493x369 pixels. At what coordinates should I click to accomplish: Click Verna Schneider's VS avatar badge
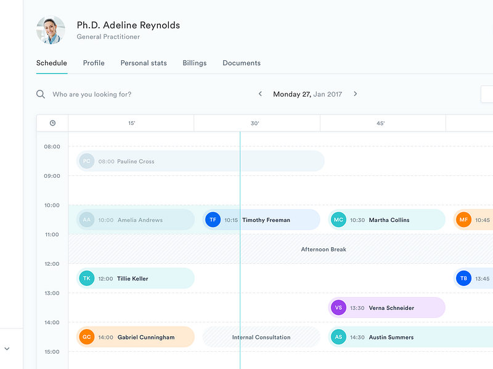338,307
